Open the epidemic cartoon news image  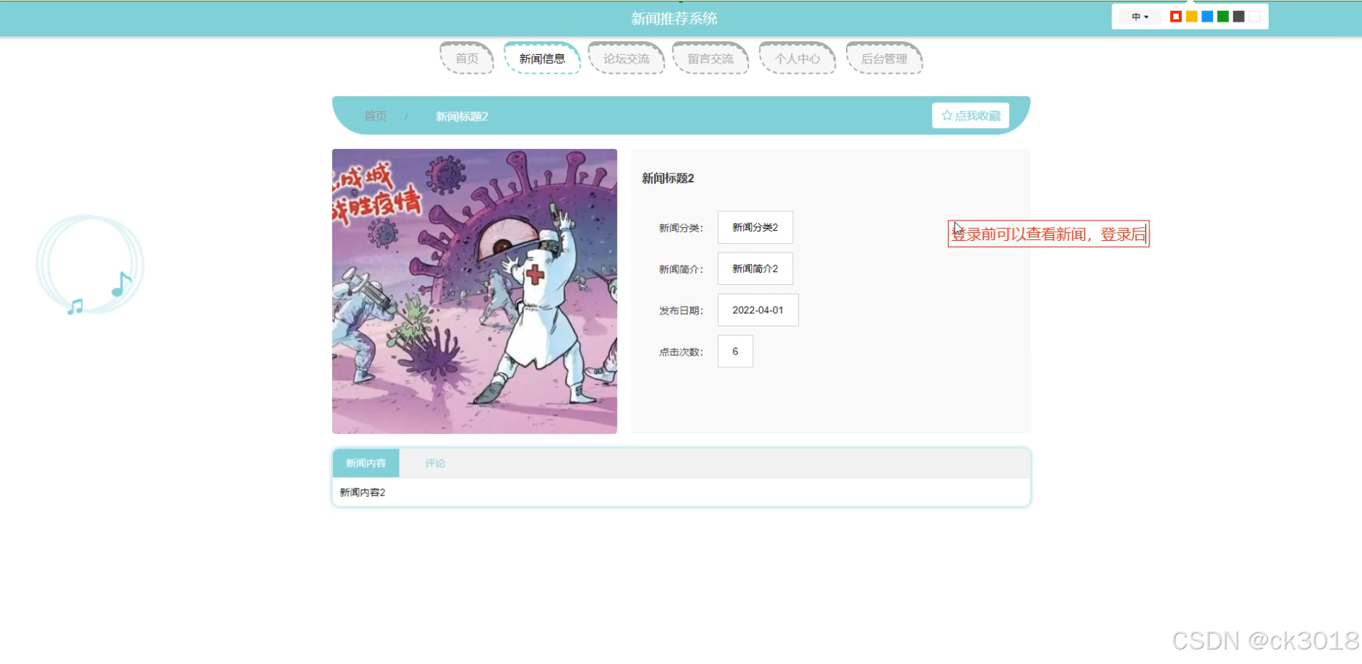[x=475, y=291]
